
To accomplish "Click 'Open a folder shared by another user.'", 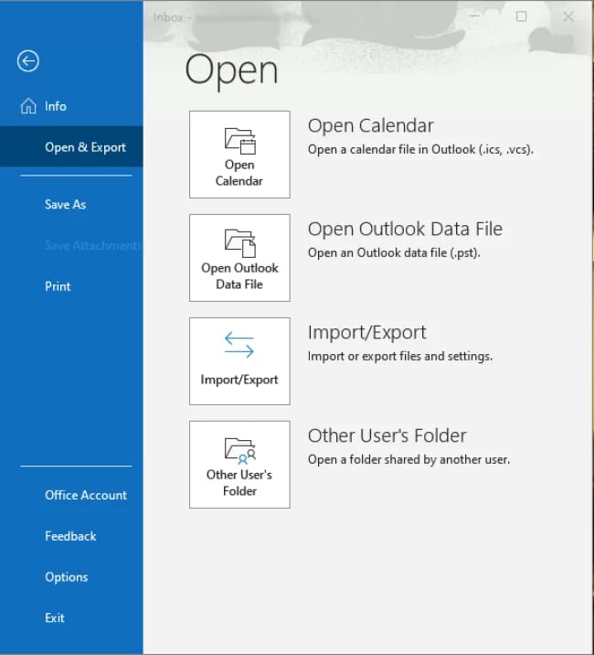I will (409, 459).
